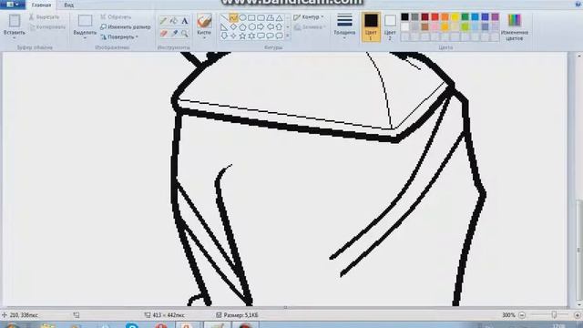Viewport: 583px width, 328px height.
Task: Select the Color picker eyedropper tool
Action: tap(174, 34)
